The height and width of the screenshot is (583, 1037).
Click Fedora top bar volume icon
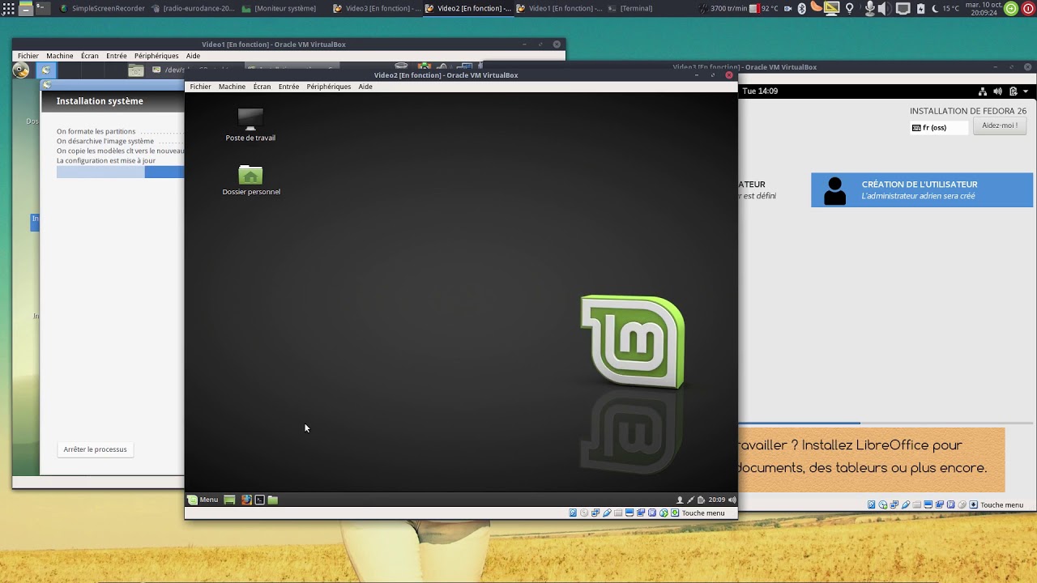pyautogui.click(x=997, y=91)
